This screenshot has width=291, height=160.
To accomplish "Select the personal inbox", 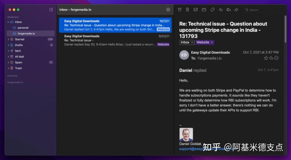I will tap(31, 28).
